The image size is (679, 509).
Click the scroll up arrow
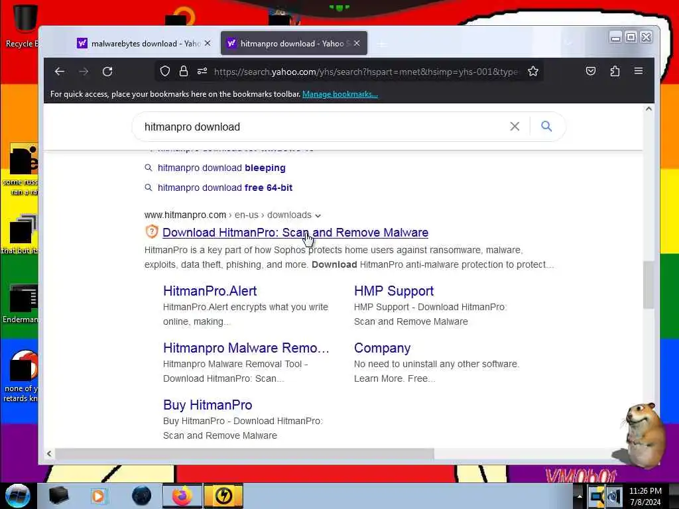click(x=648, y=109)
